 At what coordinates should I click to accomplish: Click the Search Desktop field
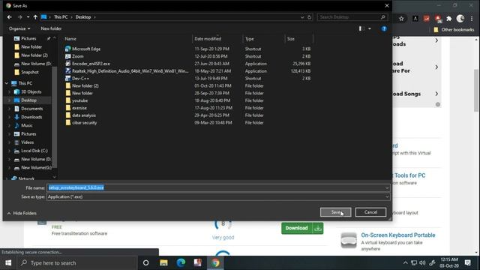pyautogui.click(x=352, y=17)
